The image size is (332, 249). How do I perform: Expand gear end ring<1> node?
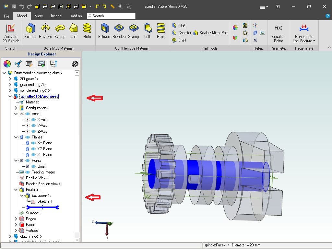10,85
